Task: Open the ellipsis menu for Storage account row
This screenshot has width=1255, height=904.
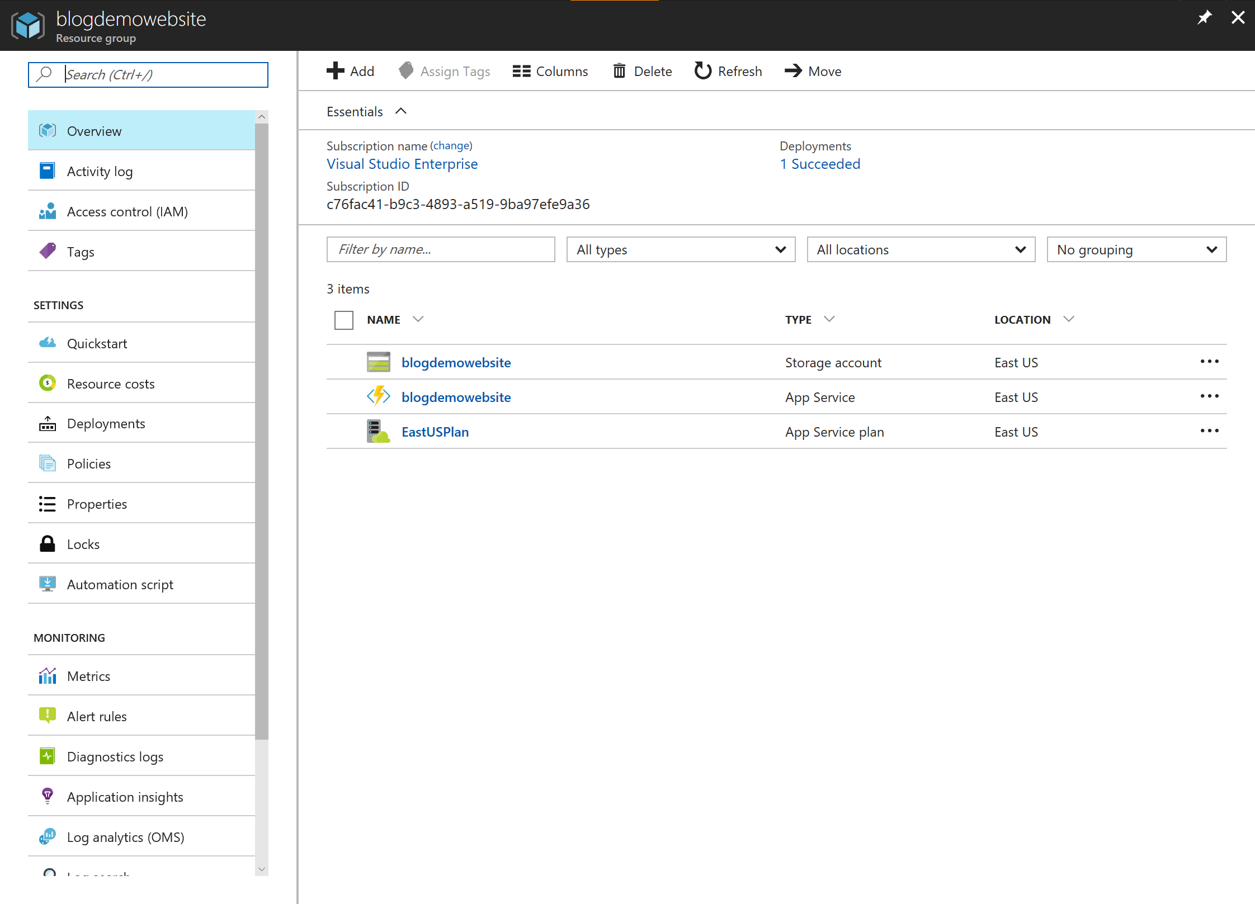Action: click(x=1209, y=362)
